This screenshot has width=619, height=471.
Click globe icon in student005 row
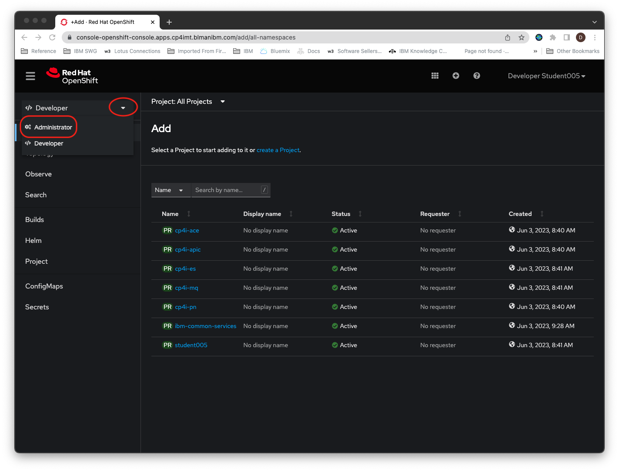click(x=512, y=345)
